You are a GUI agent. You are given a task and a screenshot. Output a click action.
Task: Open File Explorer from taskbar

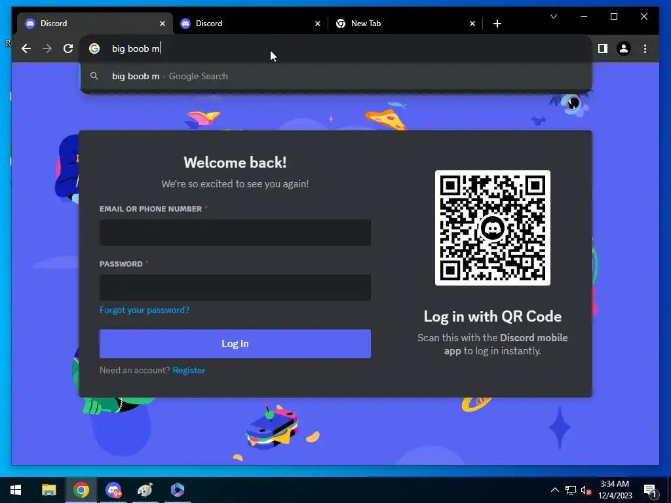click(x=48, y=490)
